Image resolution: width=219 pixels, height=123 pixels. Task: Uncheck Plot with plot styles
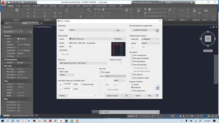tap(132, 65)
